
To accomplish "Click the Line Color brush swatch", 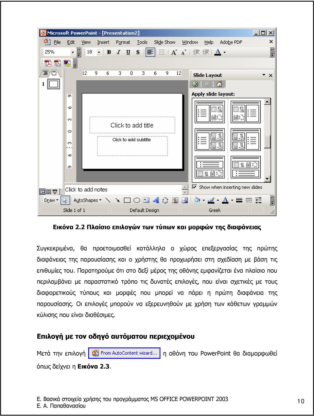I will coord(211,200).
